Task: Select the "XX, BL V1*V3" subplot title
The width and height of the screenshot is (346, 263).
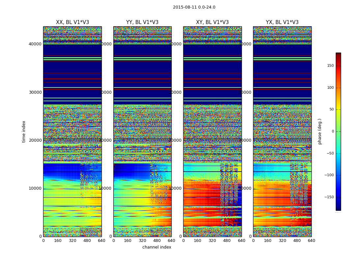Action: click(x=72, y=22)
